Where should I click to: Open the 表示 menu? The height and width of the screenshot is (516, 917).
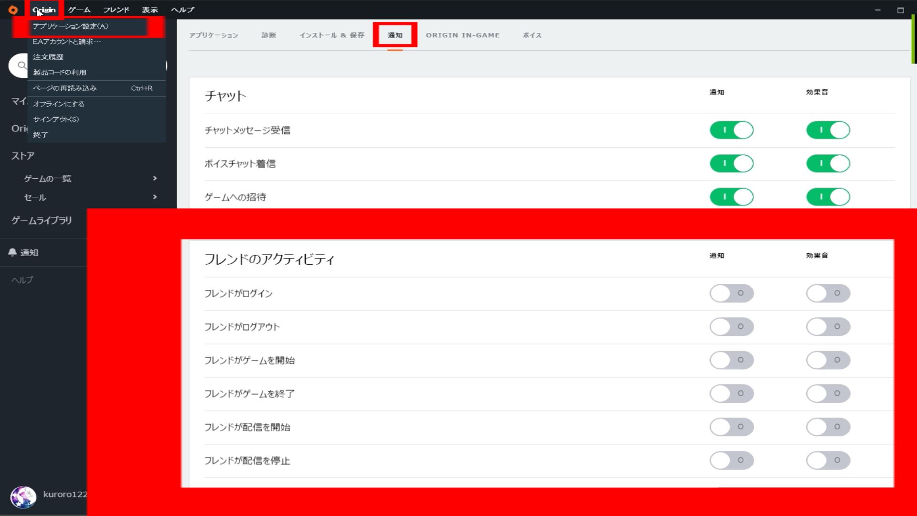[x=149, y=10]
